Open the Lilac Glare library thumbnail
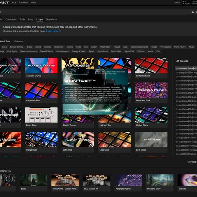 pyautogui.click(x=115, y=140)
